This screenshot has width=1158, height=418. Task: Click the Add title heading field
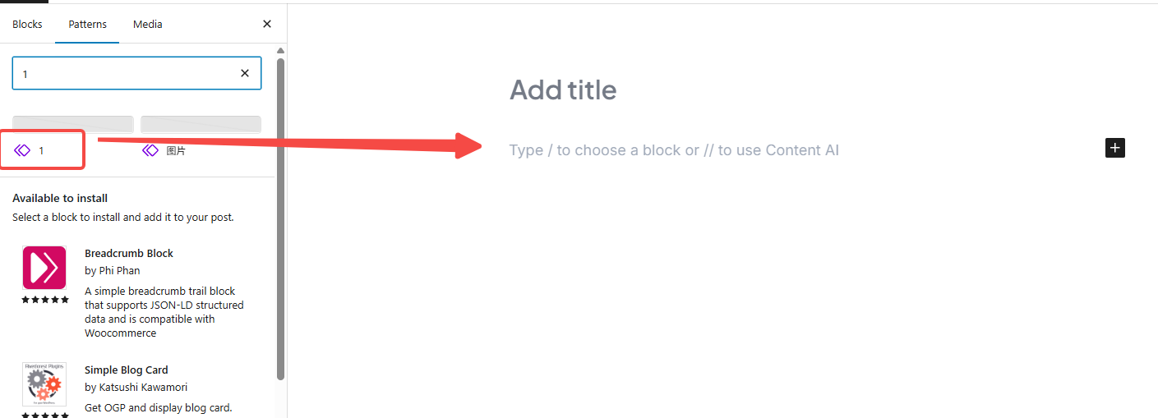[563, 90]
